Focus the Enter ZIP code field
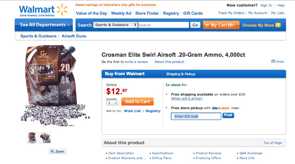Viewport: 295px width, 164px height. 196,116
